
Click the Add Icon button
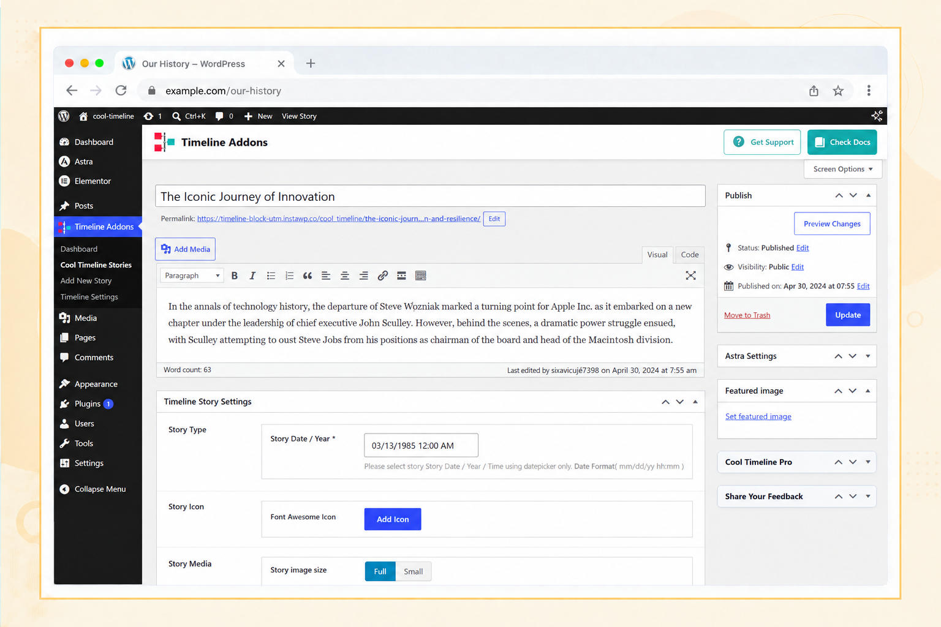pos(393,519)
